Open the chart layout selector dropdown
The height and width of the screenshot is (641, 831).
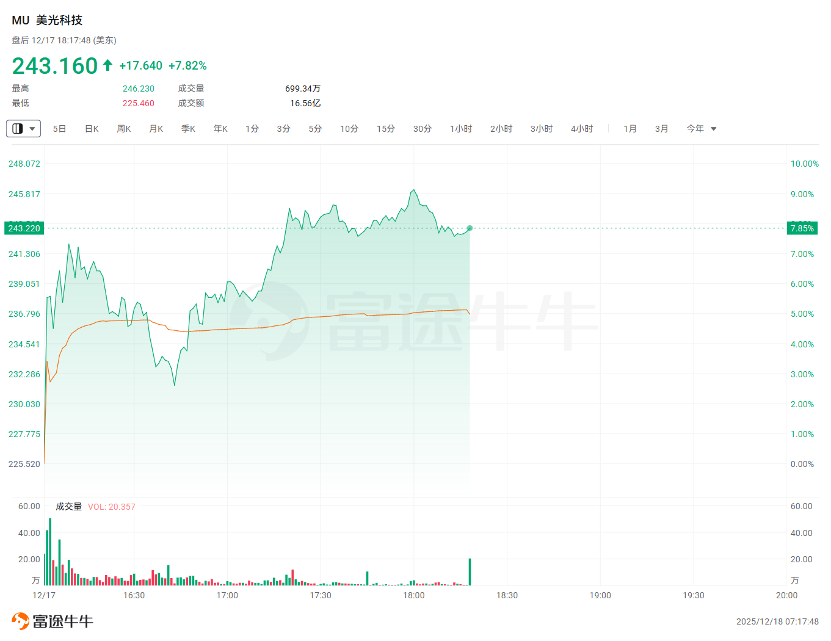(x=23, y=129)
